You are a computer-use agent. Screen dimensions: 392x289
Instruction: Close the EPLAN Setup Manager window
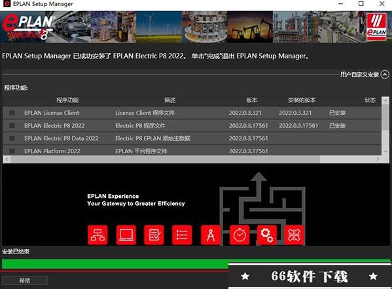[382, 4]
